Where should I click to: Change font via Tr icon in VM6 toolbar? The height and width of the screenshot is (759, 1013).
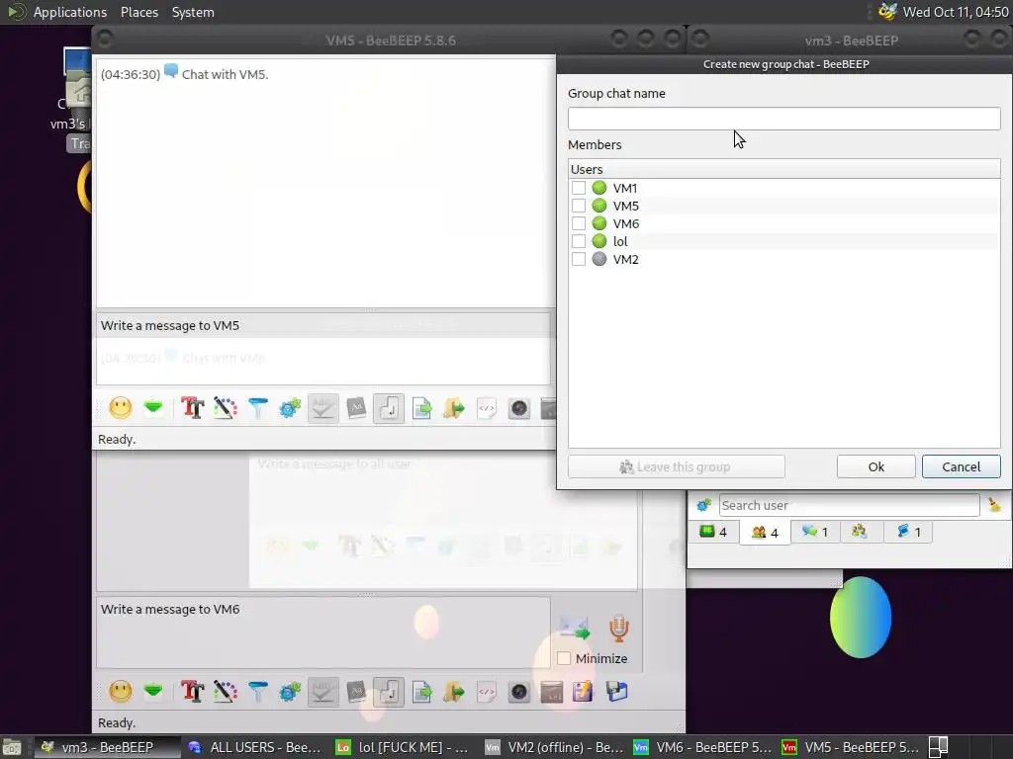[193, 692]
